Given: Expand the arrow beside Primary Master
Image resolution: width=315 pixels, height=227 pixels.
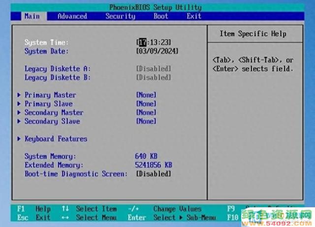Looking at the screenshot, I should [19, 95].
